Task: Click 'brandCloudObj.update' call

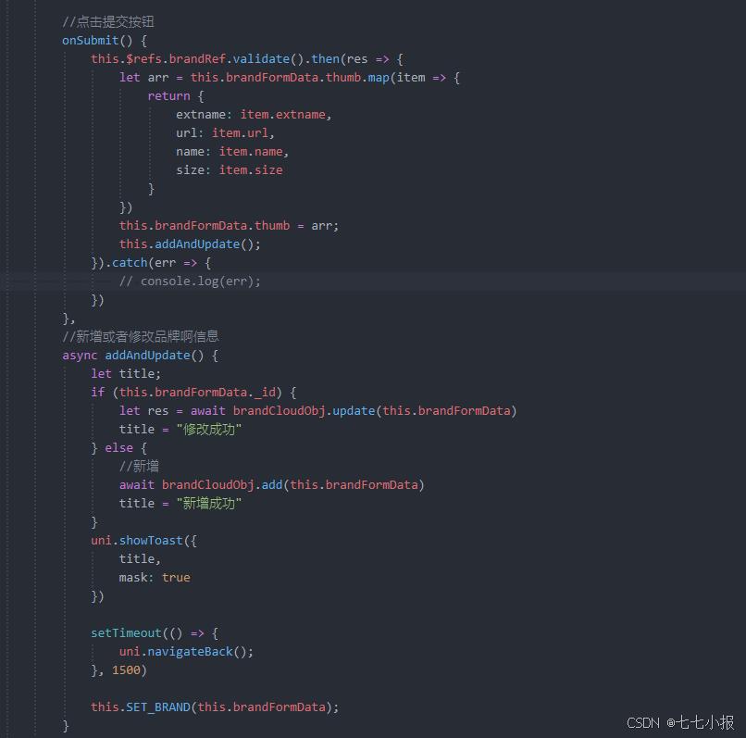Action: pos(304,411)
